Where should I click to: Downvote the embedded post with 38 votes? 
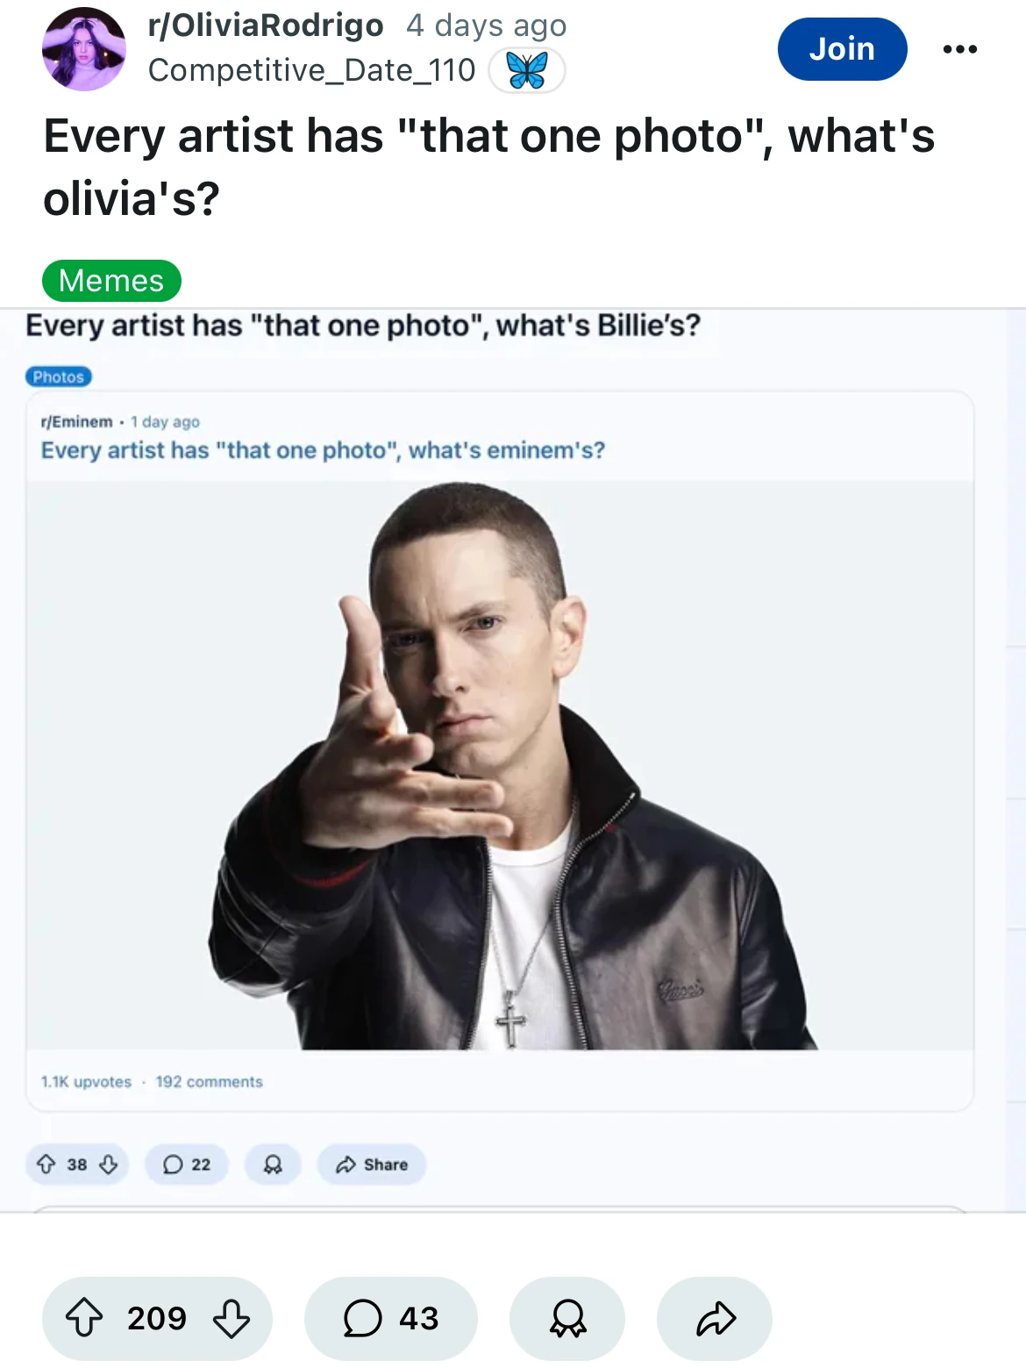[109, 1164]
